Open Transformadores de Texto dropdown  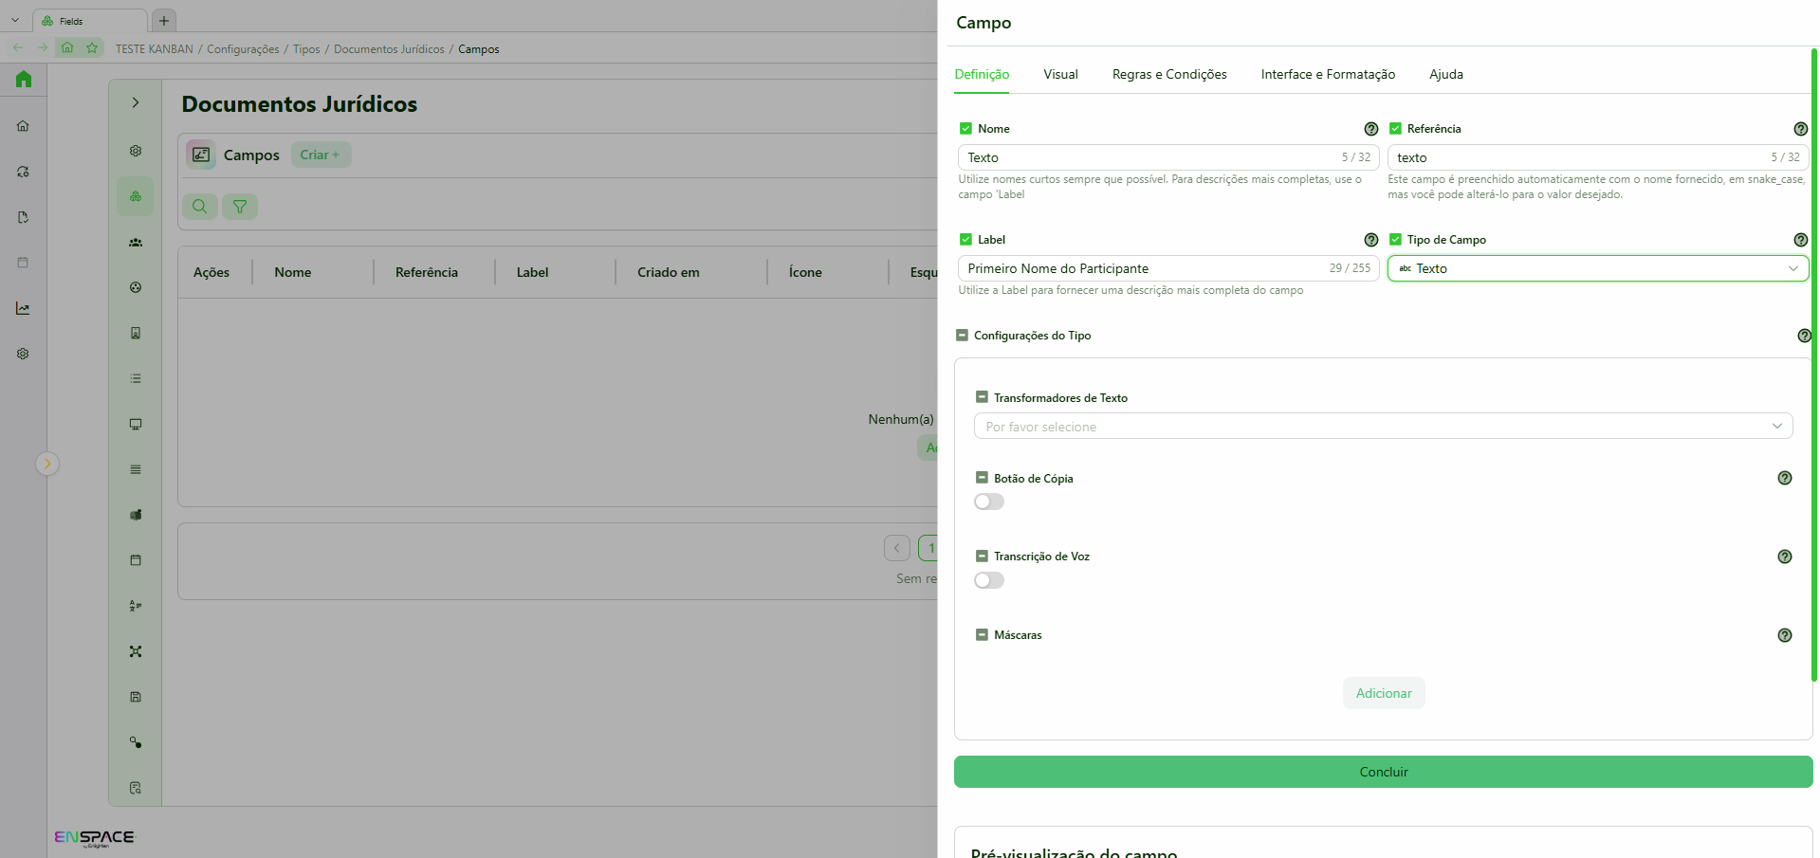1383,427
